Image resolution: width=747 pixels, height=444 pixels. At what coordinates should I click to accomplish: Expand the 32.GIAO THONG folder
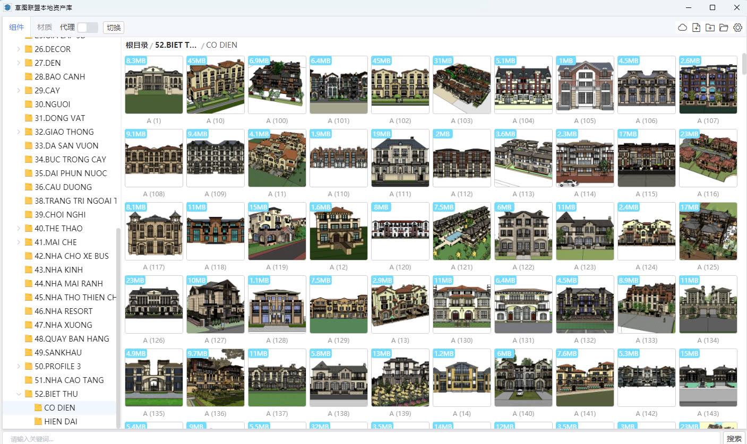(x=19, y=132)
